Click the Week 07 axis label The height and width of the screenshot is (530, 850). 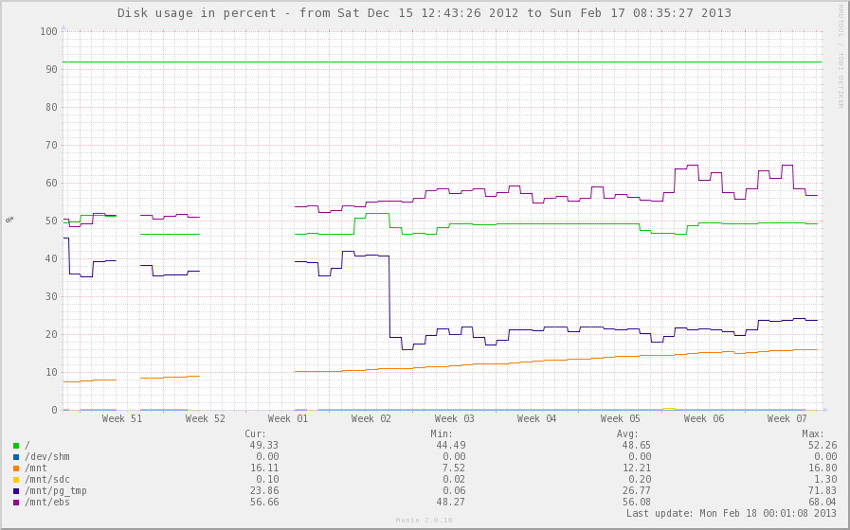[787, 418]
